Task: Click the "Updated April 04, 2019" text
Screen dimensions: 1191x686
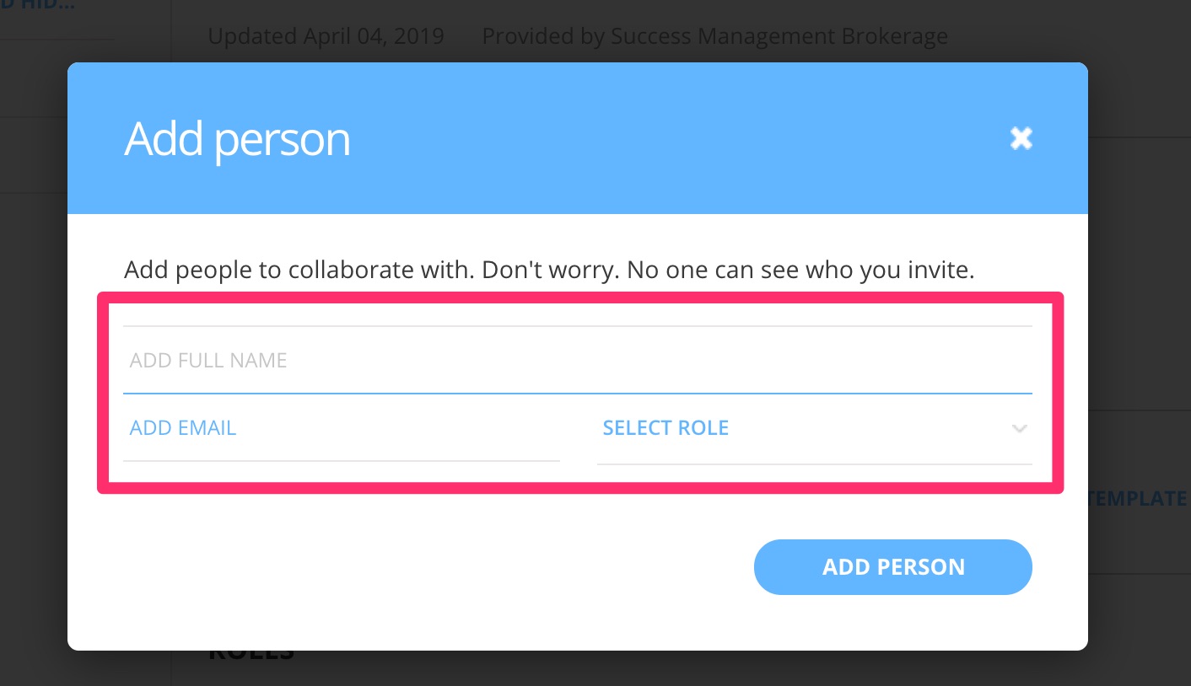Action: pyautogui.click(x=326, y=37)
